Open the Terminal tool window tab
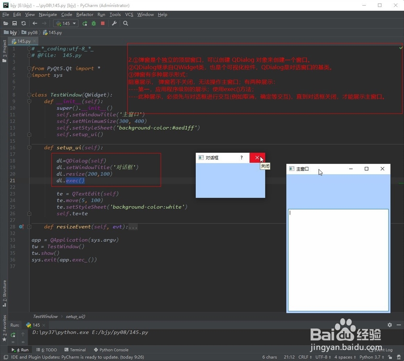The height and width of the screenshot is (361, 404). pos(75,350)
